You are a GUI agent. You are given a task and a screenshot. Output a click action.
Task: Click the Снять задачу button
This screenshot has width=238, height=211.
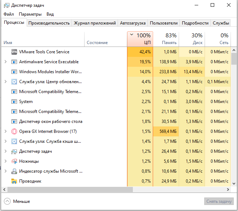(219, 201)
